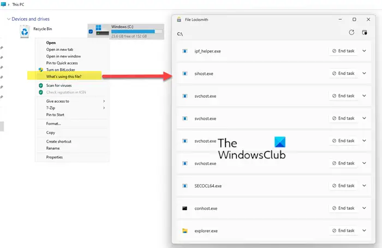Open the 7-Zip submenu arrow
Screen dimensions: 382x248
(104, 108)
